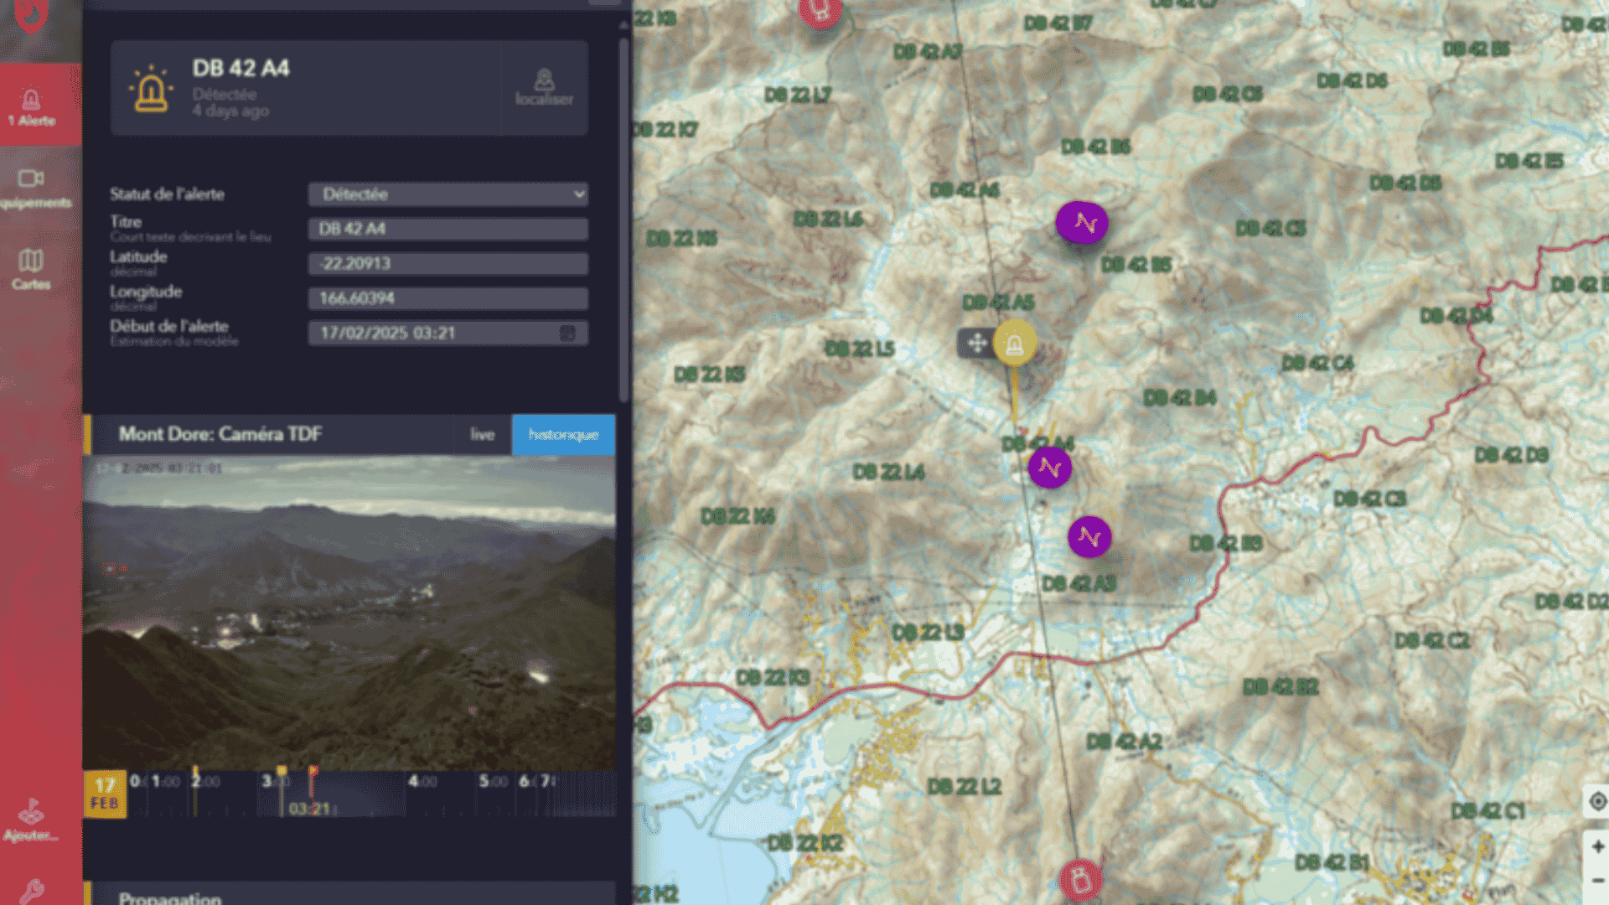
Task: Zoom in the map with plus button
Action: [x=1596, y=846]
